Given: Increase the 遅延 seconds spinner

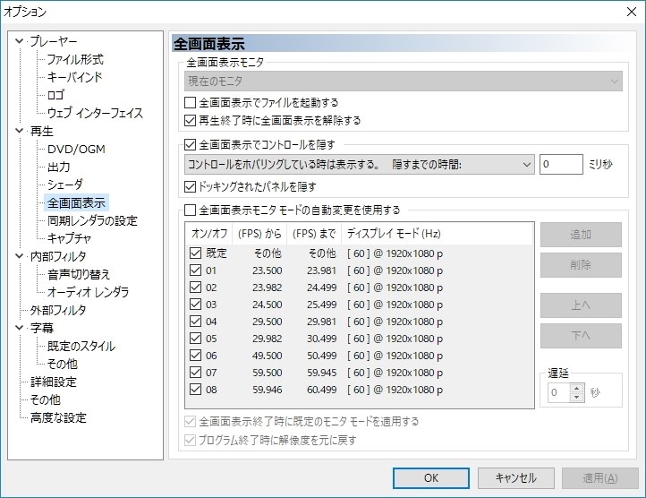Looking at the screenshot, I should click(577, 388).
